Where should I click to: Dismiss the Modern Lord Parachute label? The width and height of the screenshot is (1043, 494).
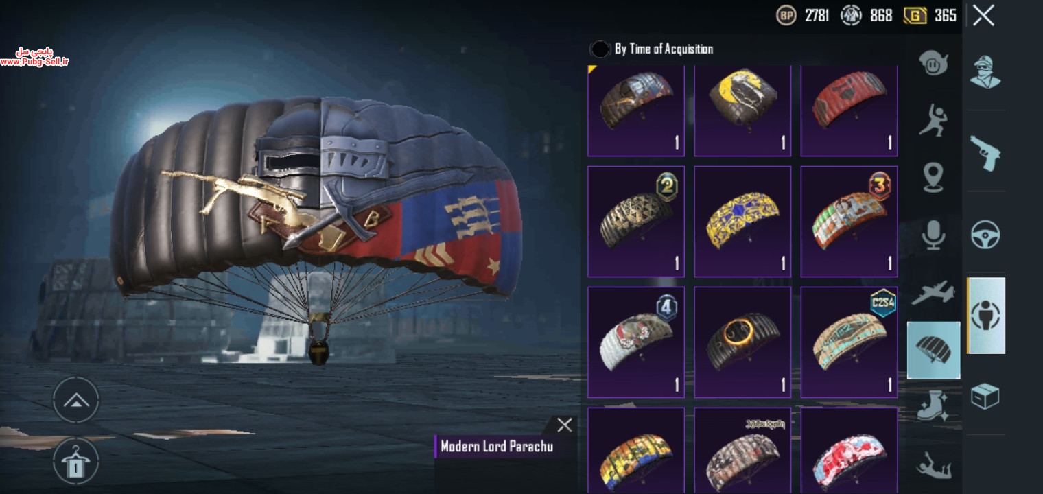pos(565,425)
